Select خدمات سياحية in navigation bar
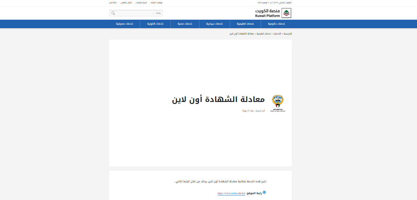The width and height of the screenshot is (417, 200). tap(215, 24)
